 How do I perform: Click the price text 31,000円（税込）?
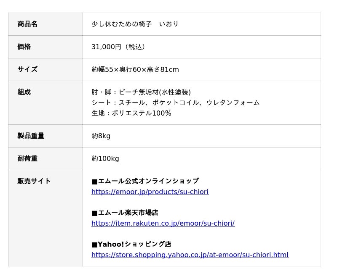click(120, 47)
